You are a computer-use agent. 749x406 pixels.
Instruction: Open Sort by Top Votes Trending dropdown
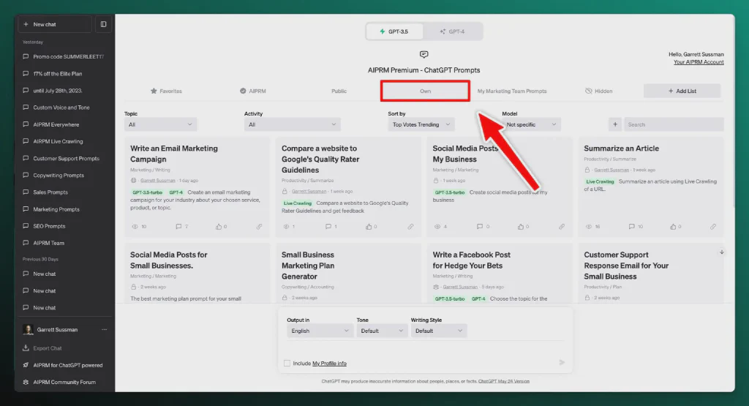pos(421,124)
